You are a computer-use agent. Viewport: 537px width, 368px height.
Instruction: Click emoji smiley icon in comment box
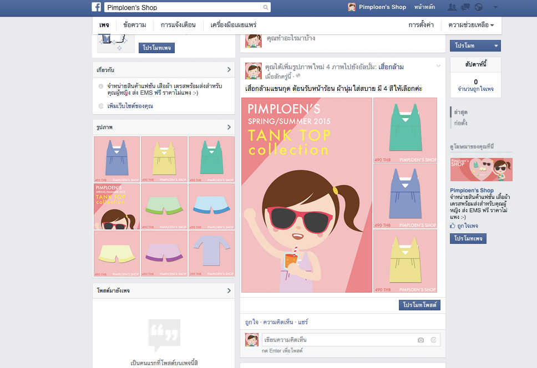pos(434,340)
